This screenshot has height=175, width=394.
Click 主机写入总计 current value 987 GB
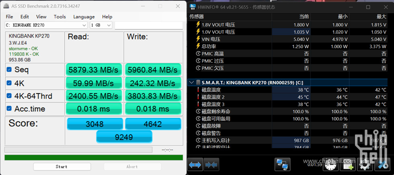pyautogui.click(x=302, y=140)
